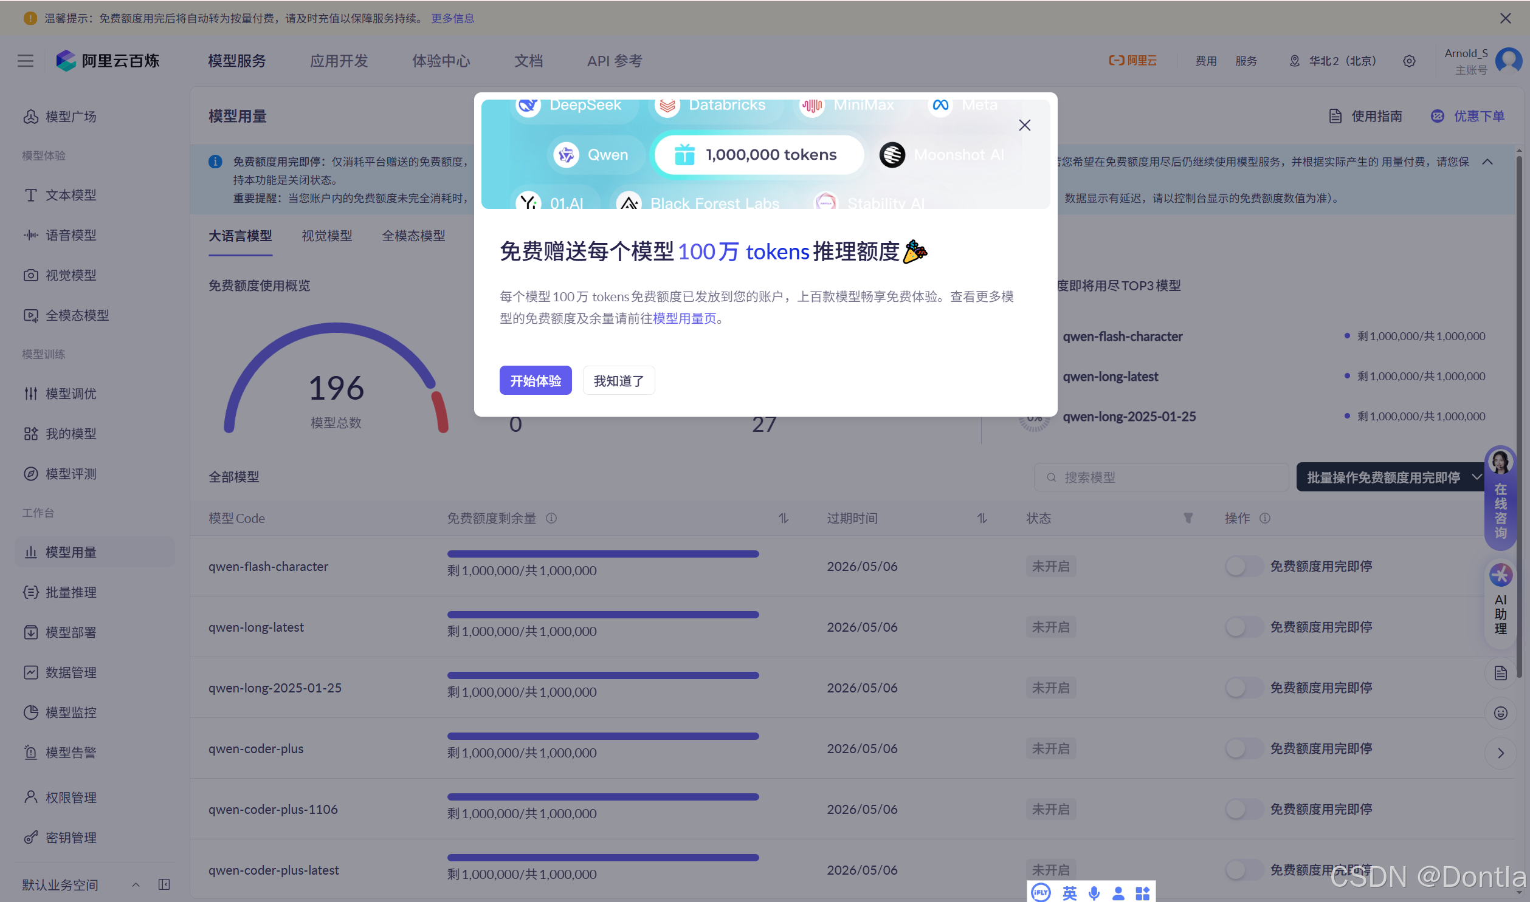Viewport: 1530px width, 902px height.
Task: Switch to the 视觉模型 tab
Action: coord(326,236)
